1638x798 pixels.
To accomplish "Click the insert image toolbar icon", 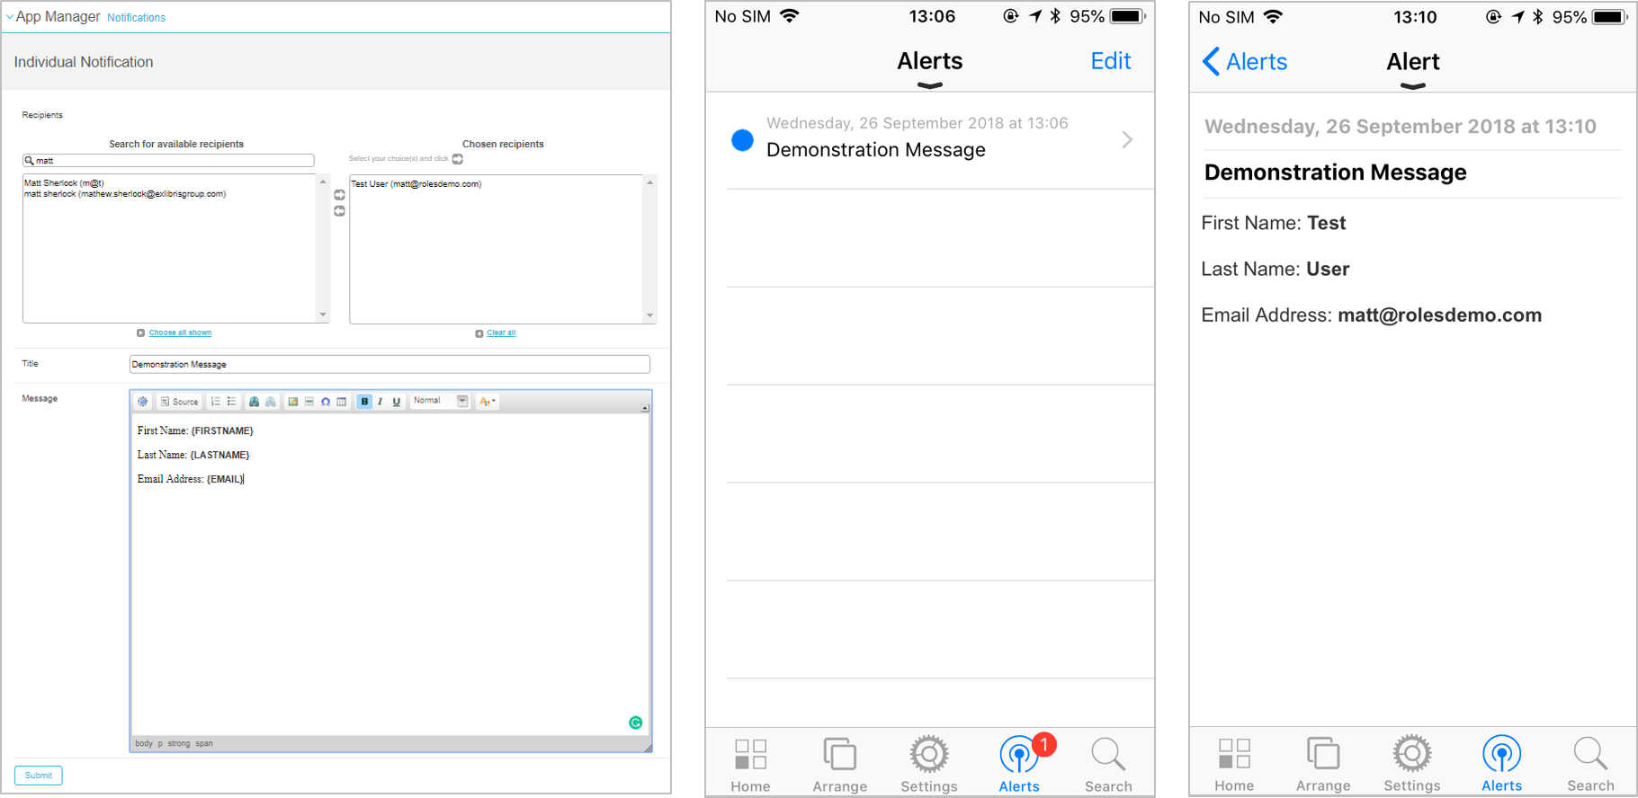I will point(293,402).
